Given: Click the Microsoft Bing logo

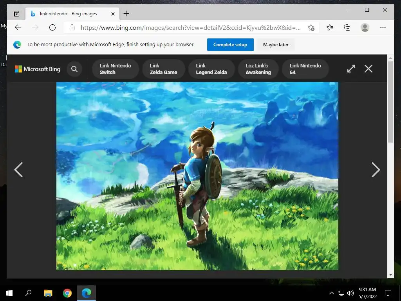Looking at the screenshot, I should point(38,69).
